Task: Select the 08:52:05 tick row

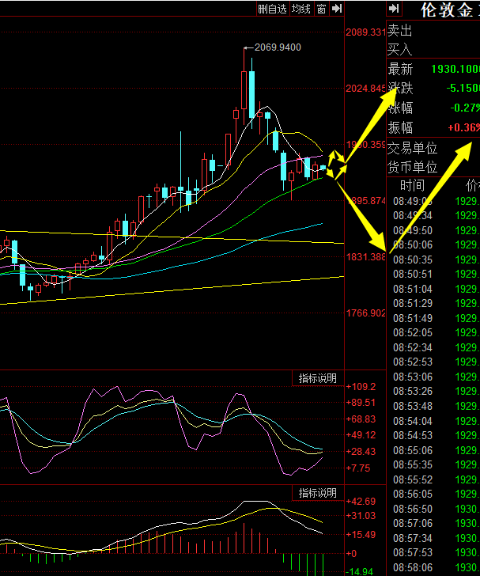Action: (x=437, y=332)
